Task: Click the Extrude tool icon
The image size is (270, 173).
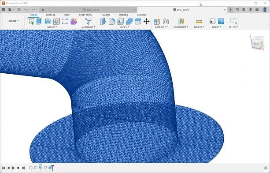Action: pyautogui.click(x=39, y=21)
